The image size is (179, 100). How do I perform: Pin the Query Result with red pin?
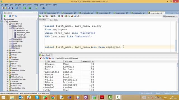click(x=41, y=58)
